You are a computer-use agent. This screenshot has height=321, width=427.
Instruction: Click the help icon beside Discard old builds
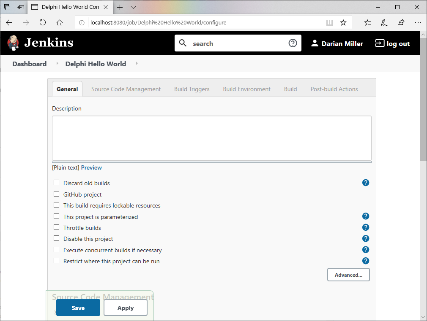[x=365, y=183]
